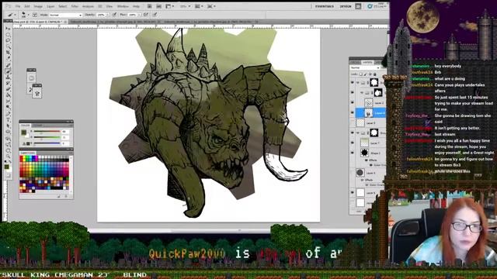Click the airbrush icon in options bar
Image resolution: width=497 pixels, height=279 pixels.
[146, 15]
